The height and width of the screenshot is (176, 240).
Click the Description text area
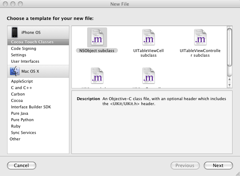[152, 122]
